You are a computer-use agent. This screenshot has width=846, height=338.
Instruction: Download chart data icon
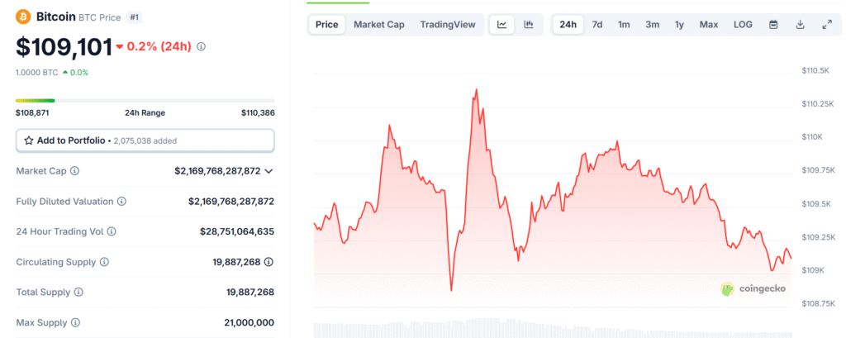tap(800, 25)
